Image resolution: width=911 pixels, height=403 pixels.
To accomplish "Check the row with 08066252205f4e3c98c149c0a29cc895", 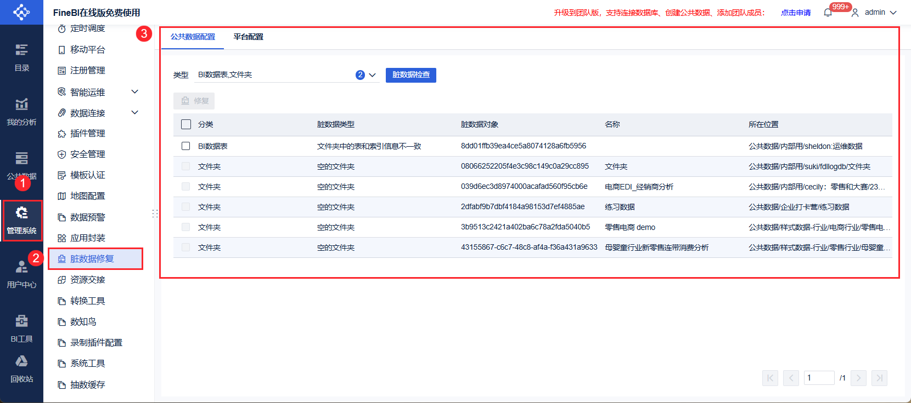I will coord(186,166).
